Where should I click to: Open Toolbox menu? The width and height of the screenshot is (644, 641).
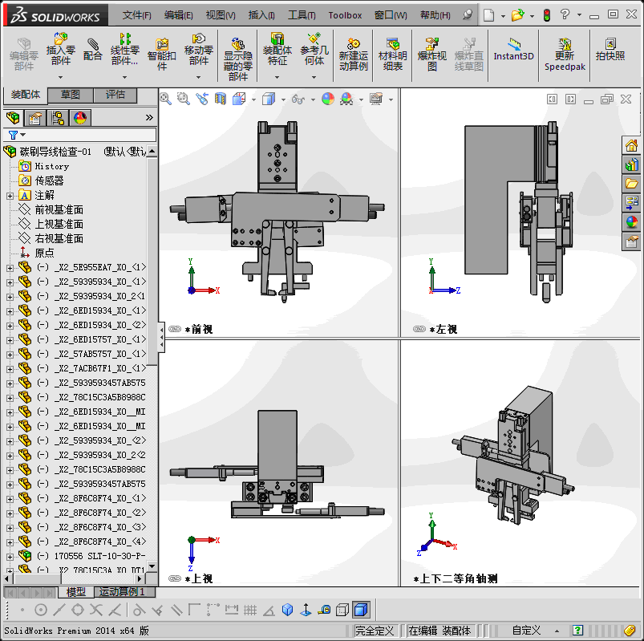[x=345, y=15]
